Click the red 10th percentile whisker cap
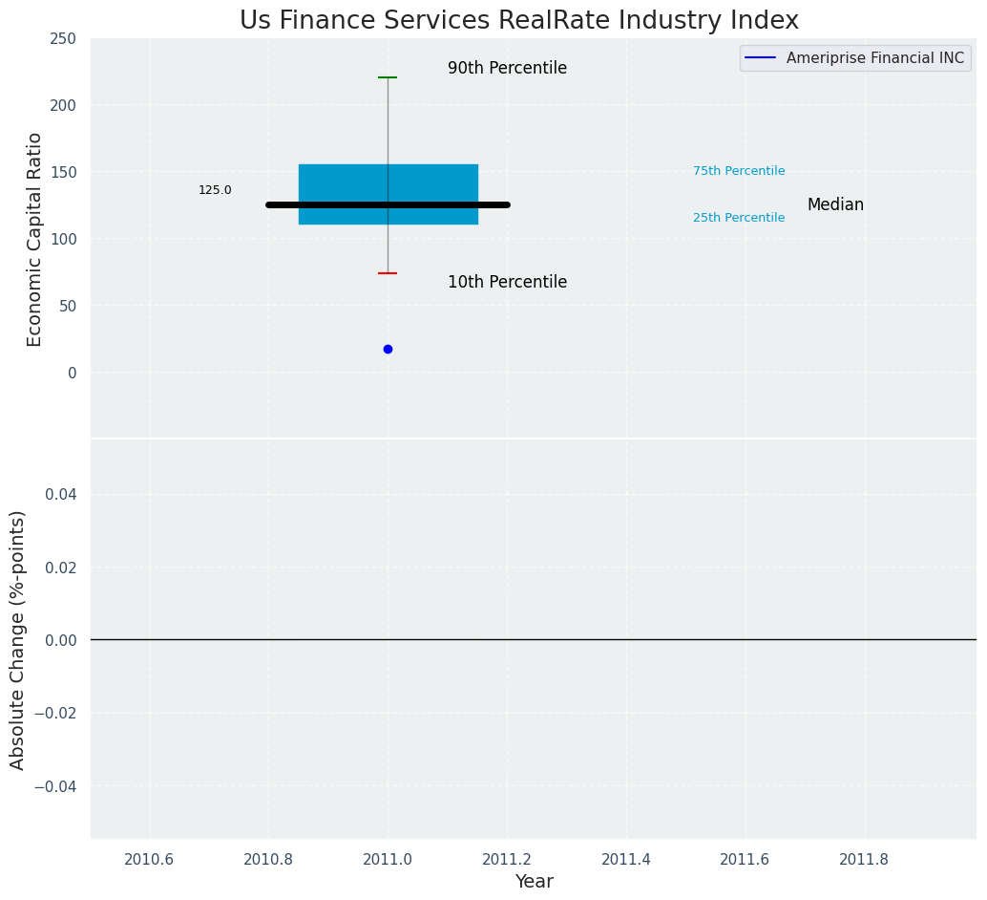987x900 pixels. (x=388, y=273)
